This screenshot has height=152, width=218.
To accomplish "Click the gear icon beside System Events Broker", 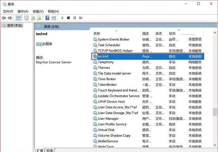I will [x=95, y=39].
